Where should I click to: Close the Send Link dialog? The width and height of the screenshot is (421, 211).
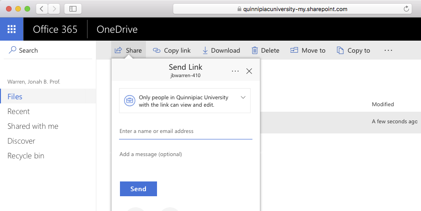pyautogui.click(x=249, y=71)
